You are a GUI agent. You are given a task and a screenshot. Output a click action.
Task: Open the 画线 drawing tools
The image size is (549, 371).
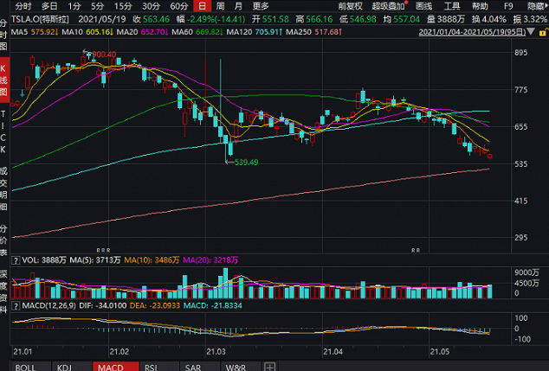tap(423, 6)
